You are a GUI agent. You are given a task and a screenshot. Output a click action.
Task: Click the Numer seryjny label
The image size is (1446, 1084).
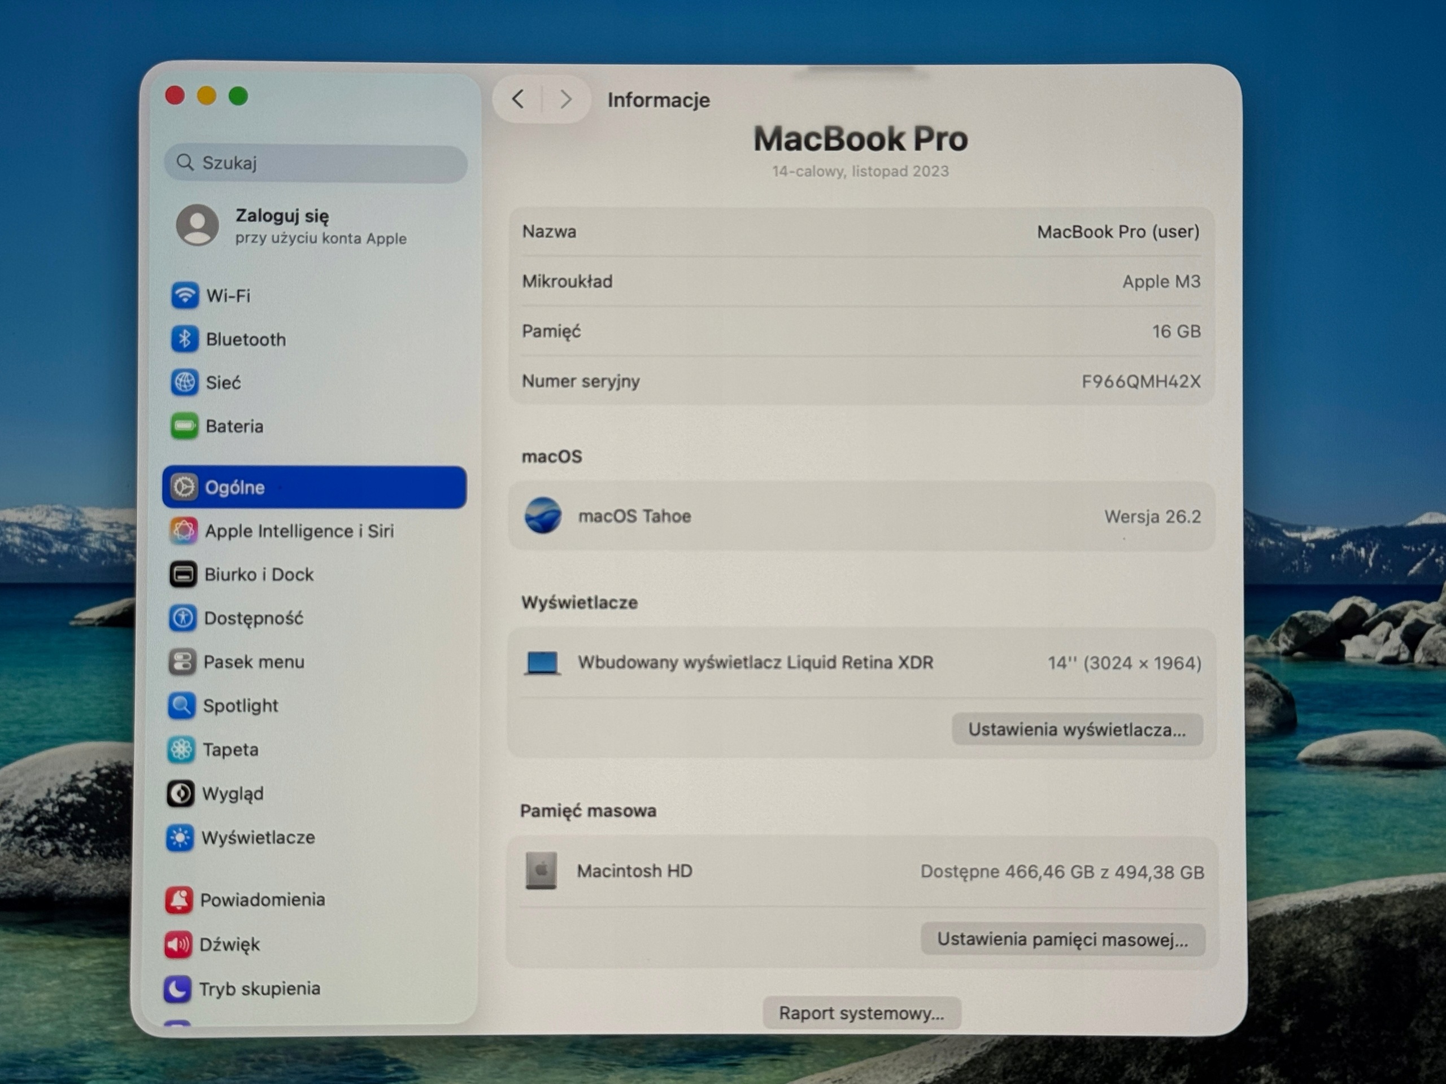coord(581,382)
